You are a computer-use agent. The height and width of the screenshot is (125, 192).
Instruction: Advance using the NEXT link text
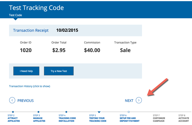coord(129,101)
